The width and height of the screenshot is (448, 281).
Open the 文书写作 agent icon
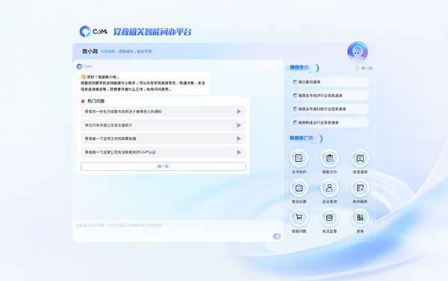pyautogui.click(x=299, y=158)
